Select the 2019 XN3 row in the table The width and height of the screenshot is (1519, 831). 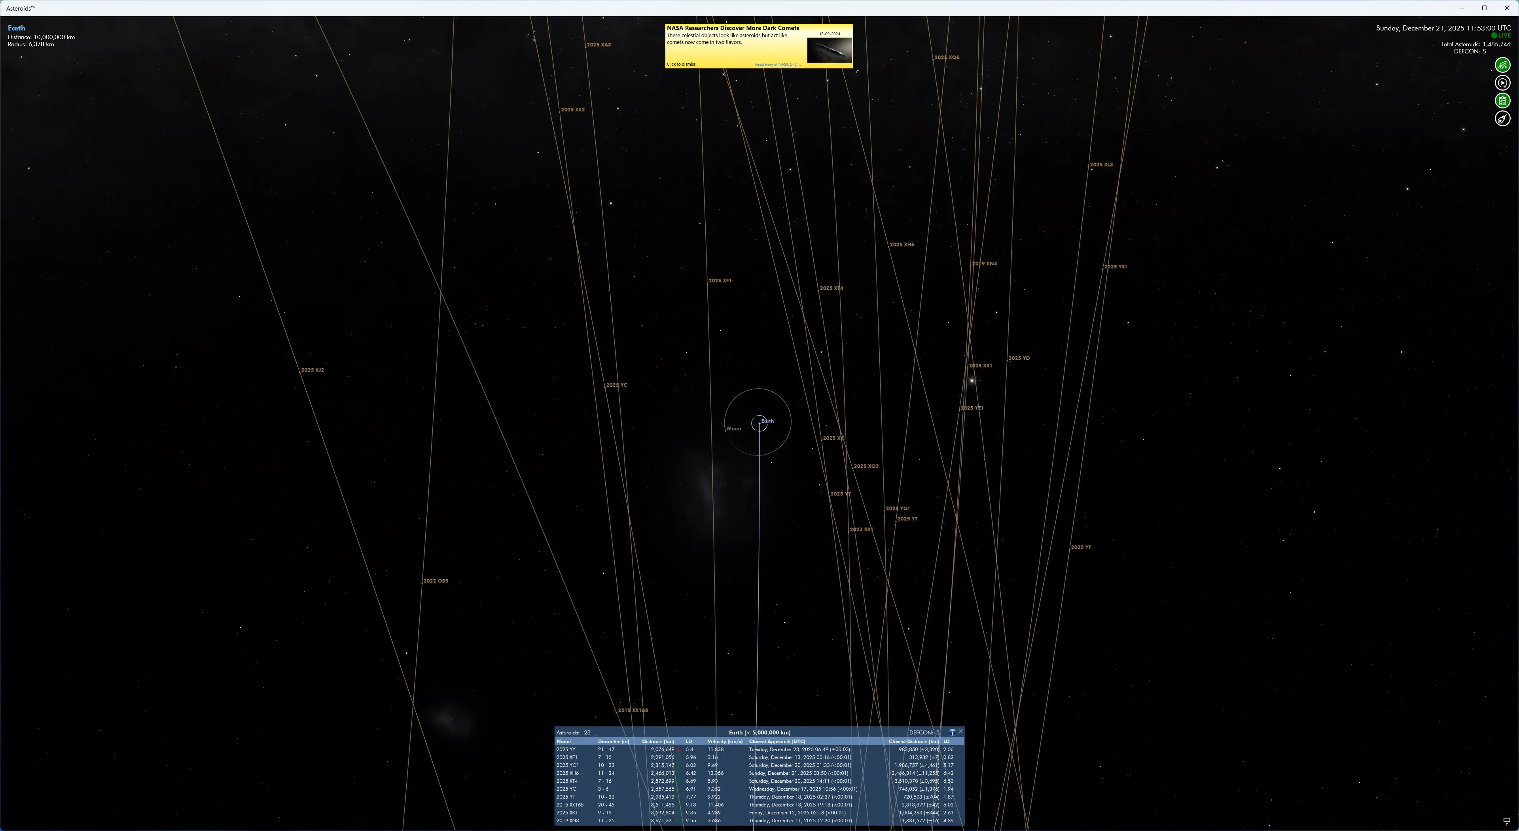pos(759,820)
